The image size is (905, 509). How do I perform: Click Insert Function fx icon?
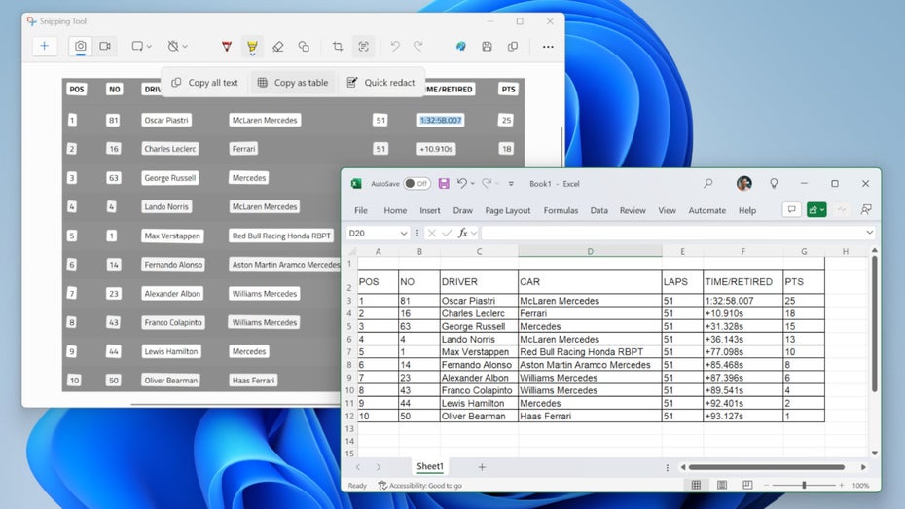click(x=465, y=233)
